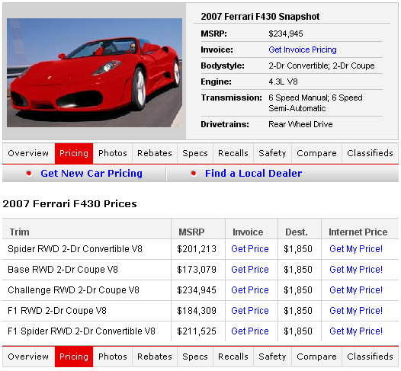This screenshot has width=401, height=371.
Task: Open the bottom Compare tab
Action: tap(316, 357)
